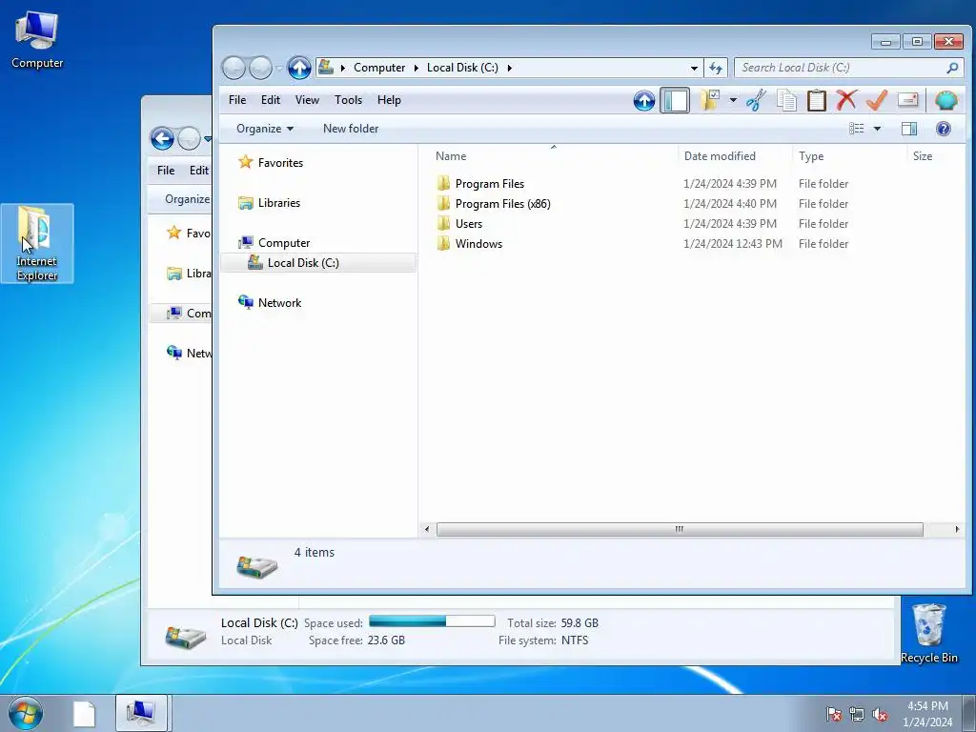Open the File menu in front window
This screenshot has height=732, width=976.
(237, 100)
